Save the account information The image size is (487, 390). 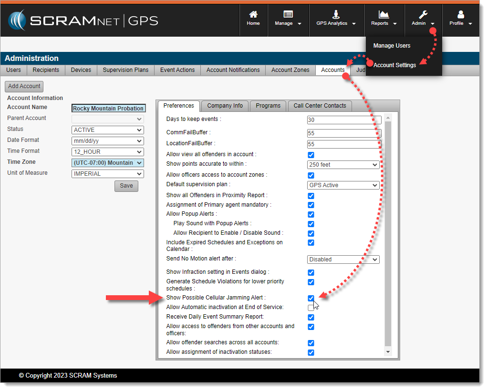point(126,186)
